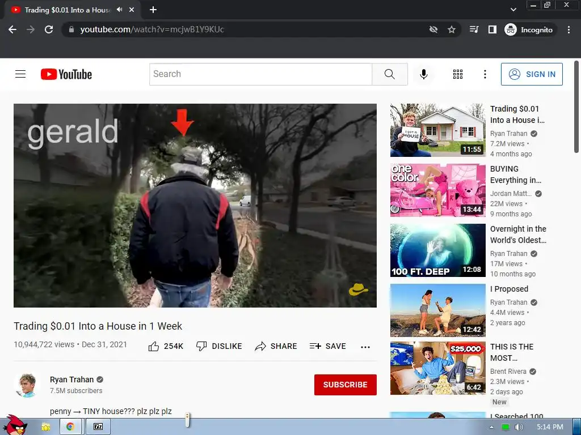The width and height of the screenshot is (581, 435).
Task: Click THIS IS THE MOST... title
Action: tap(512, 352)
